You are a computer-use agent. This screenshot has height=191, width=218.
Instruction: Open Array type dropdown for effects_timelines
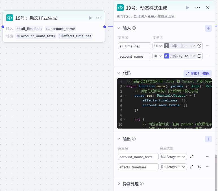pyautogui.click(x=173, y=167)
